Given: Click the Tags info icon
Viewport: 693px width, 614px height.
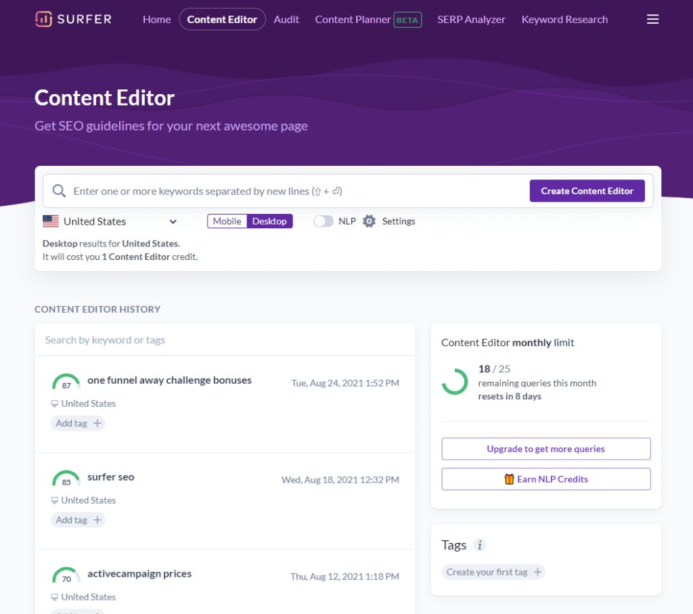Looking at the screenshot, I should (x=480, y=545).
